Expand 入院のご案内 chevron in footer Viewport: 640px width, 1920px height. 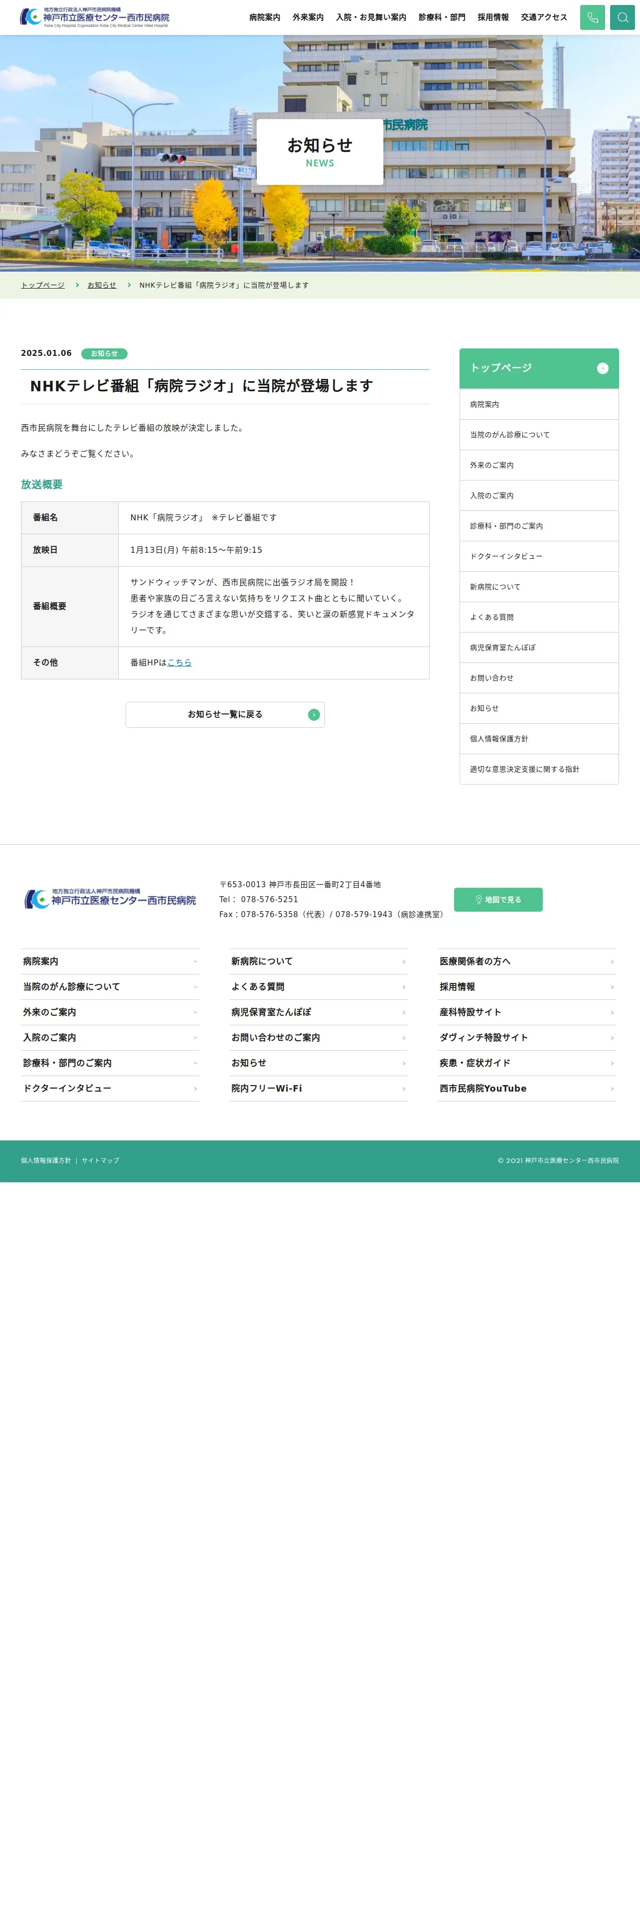[x=195, y=1038]
